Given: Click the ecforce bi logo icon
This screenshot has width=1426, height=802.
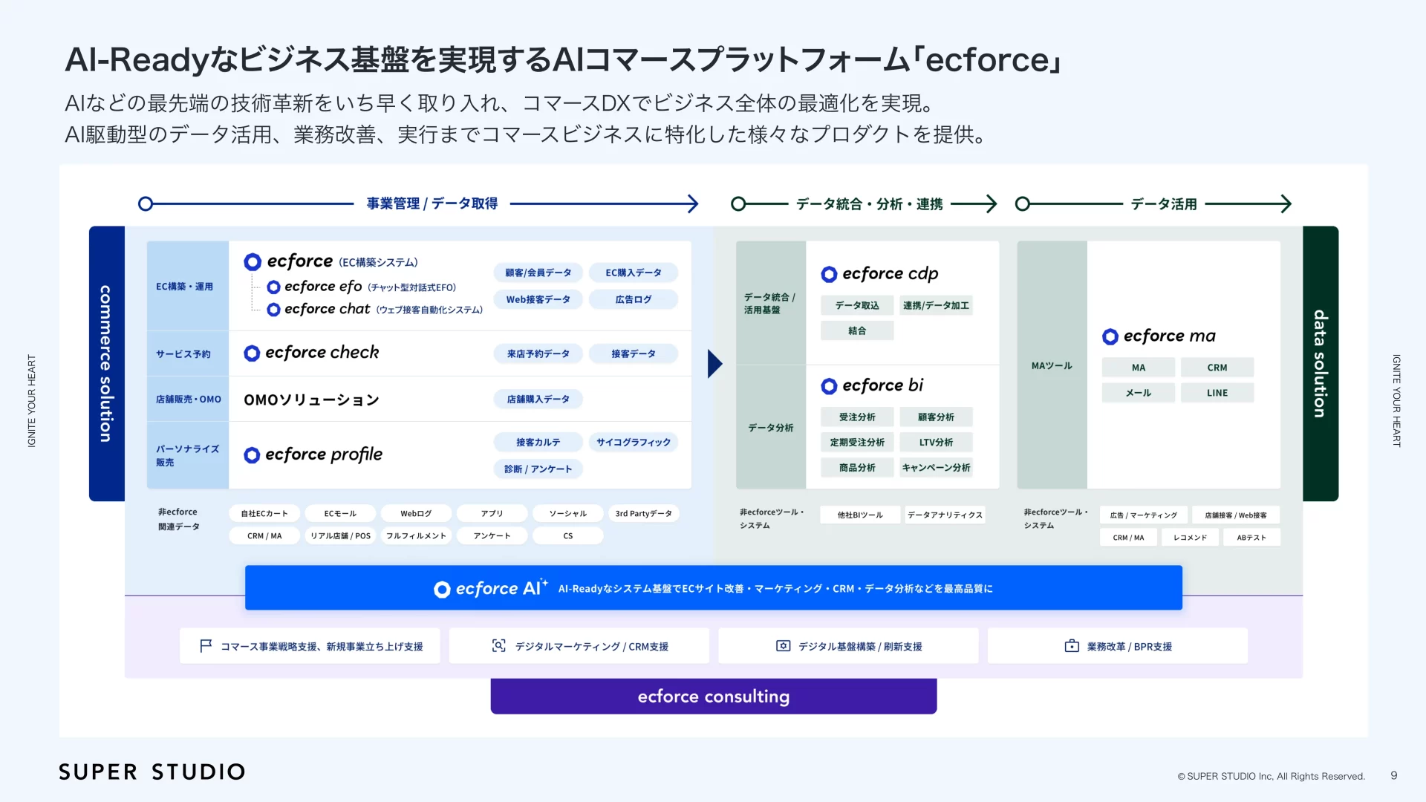Looking at the screenshot, I should [x=830, y=385].
